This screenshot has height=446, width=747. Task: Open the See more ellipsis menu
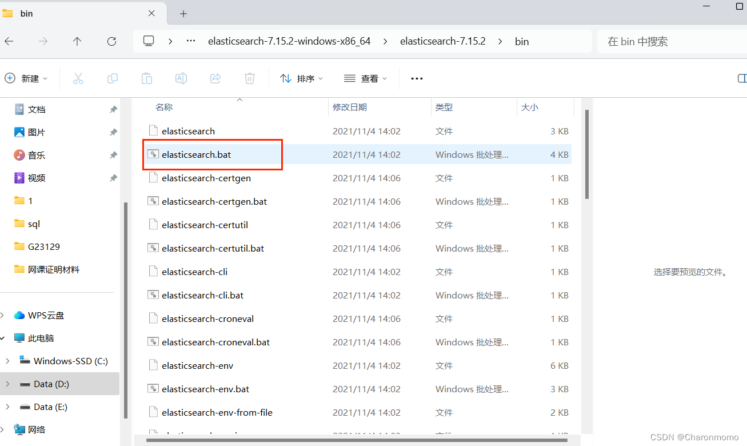point(417,78)
